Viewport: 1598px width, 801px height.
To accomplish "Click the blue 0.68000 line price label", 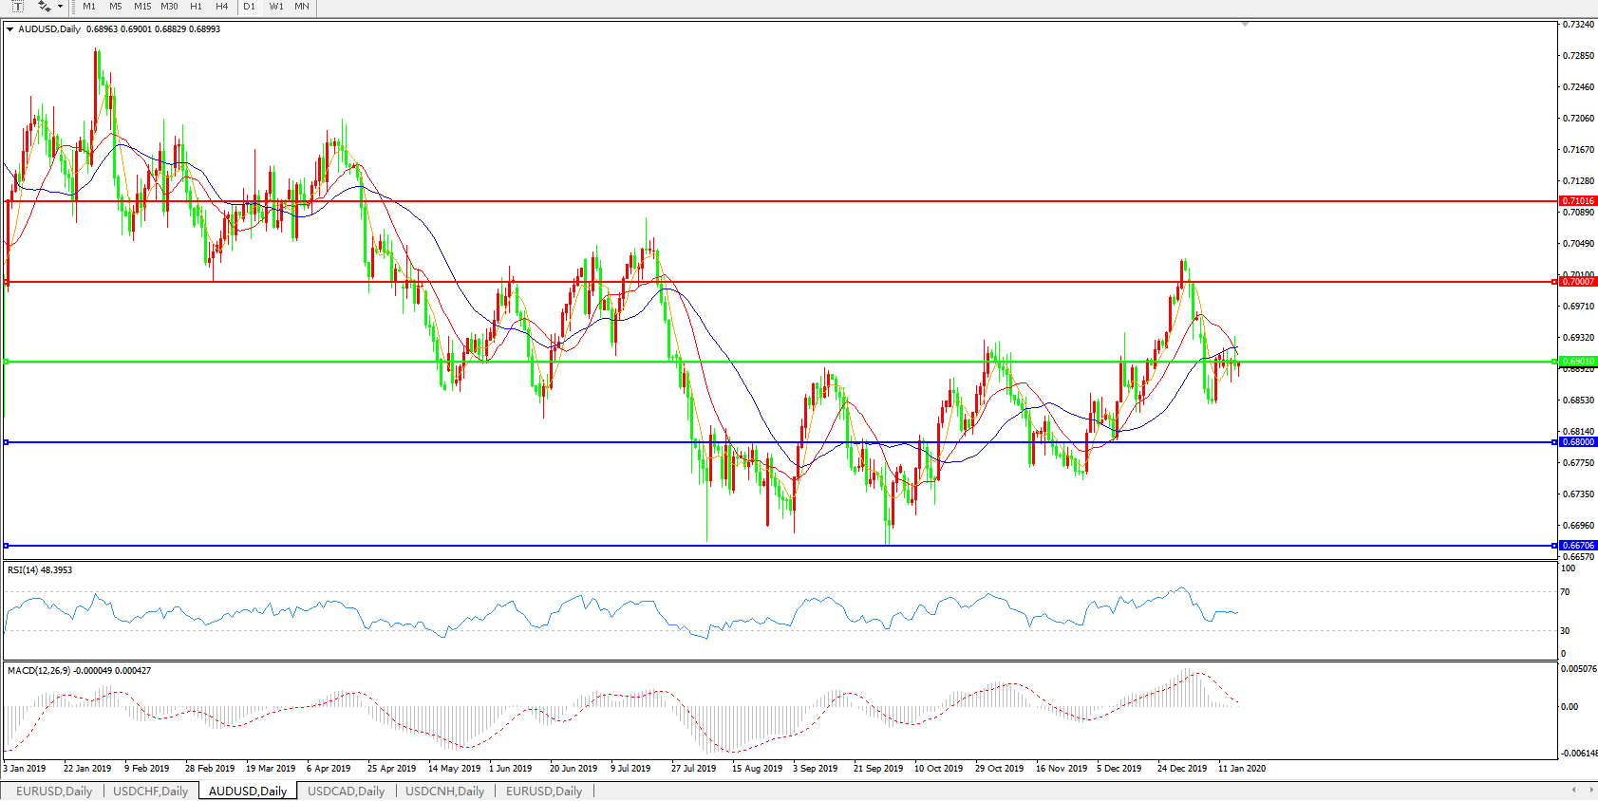I will (x=1578, y=442).
